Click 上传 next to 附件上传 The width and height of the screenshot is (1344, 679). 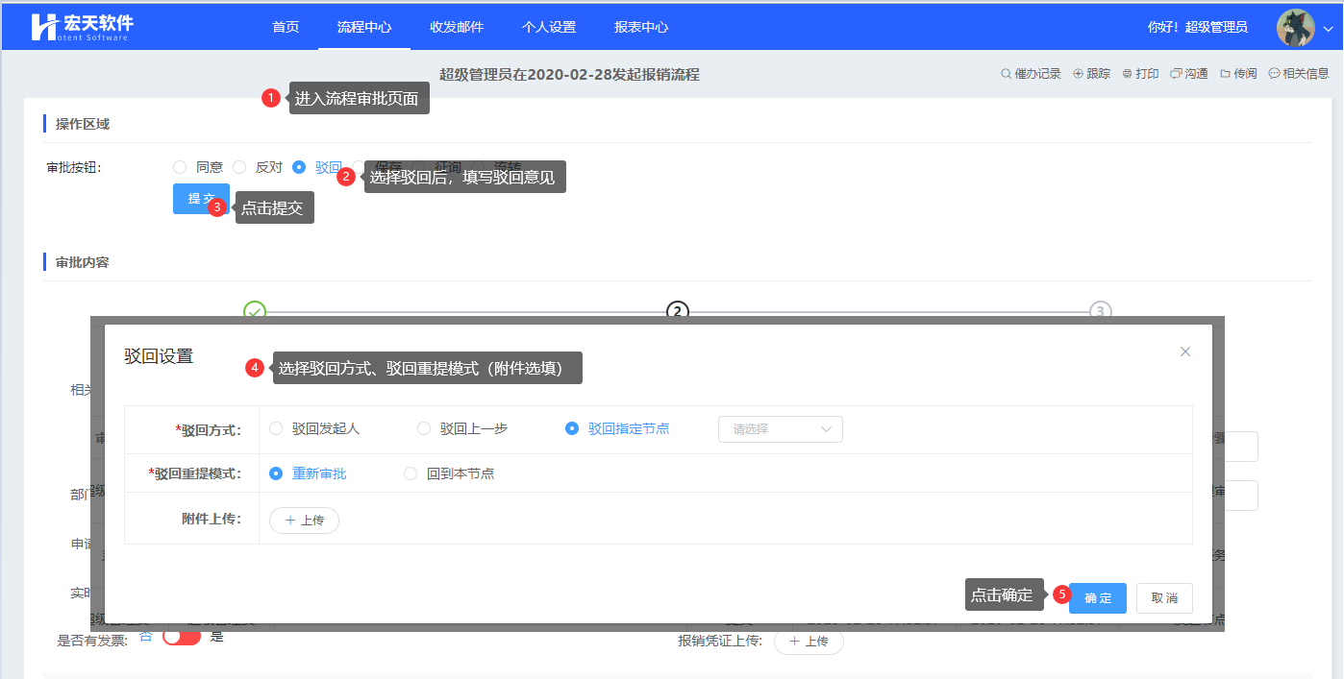[x=304, y=521]
